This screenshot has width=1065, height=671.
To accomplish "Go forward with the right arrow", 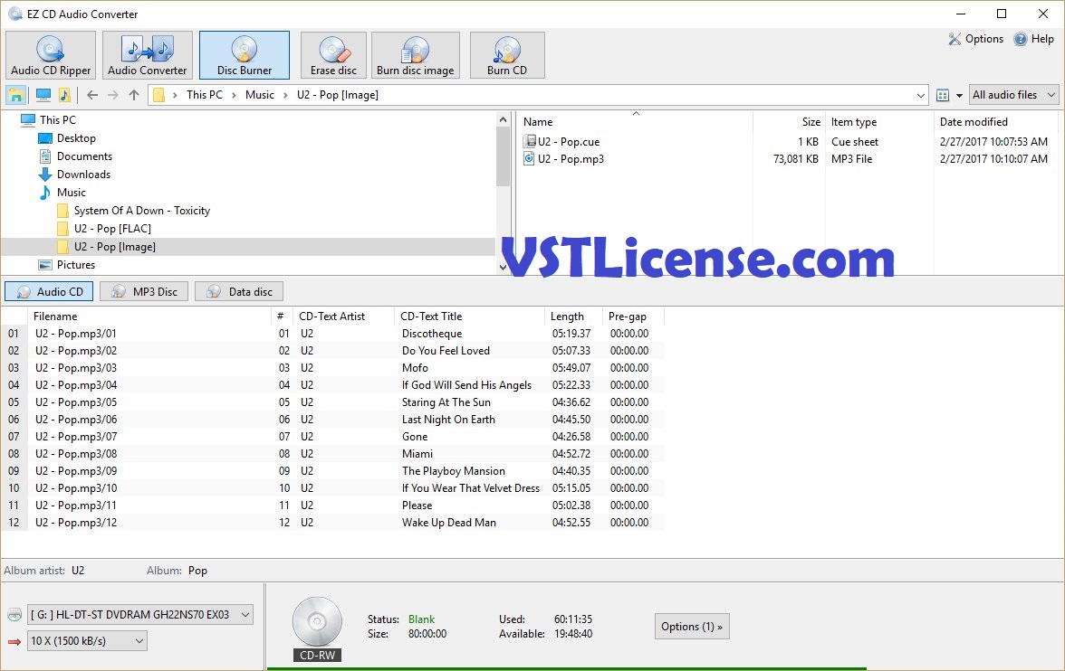I will (112, 95).
